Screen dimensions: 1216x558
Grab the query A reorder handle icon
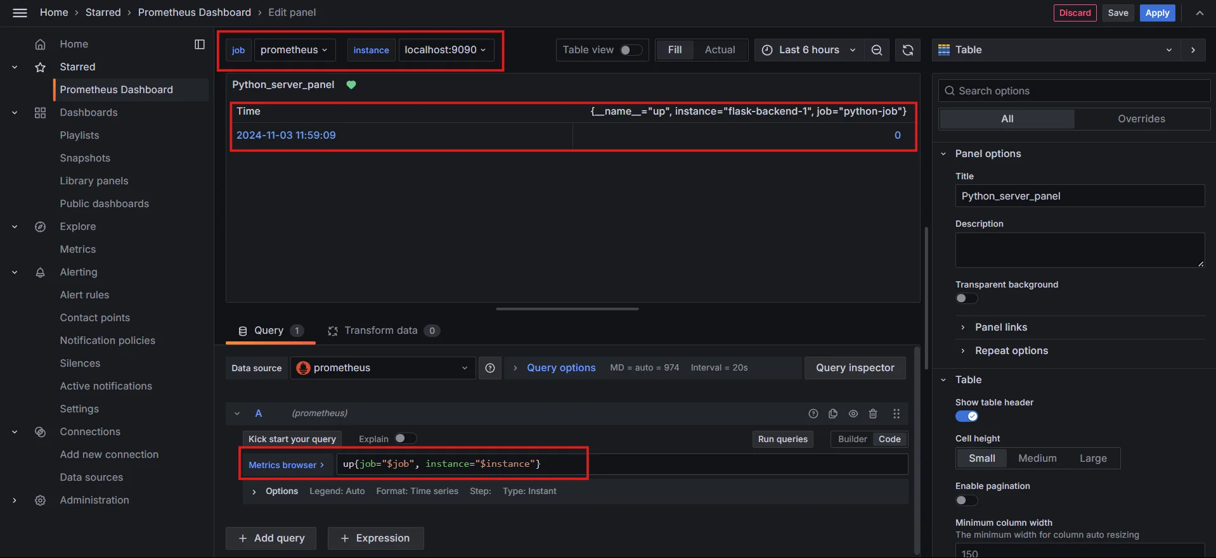[896, 414]
